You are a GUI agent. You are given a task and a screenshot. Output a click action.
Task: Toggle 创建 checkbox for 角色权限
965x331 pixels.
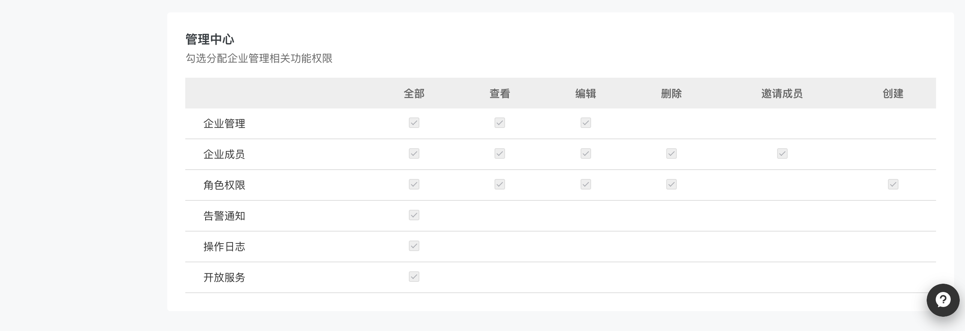tap(893, 184)
